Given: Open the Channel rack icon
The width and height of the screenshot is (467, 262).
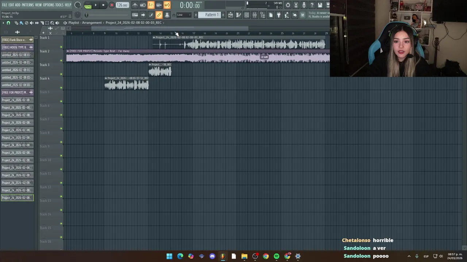Looking at the screenshot, I should tap(247, 15).
